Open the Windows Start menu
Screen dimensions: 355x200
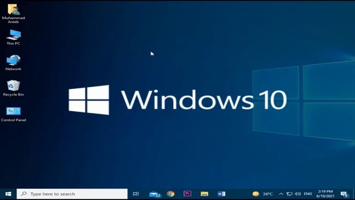[x=8, y=194]
